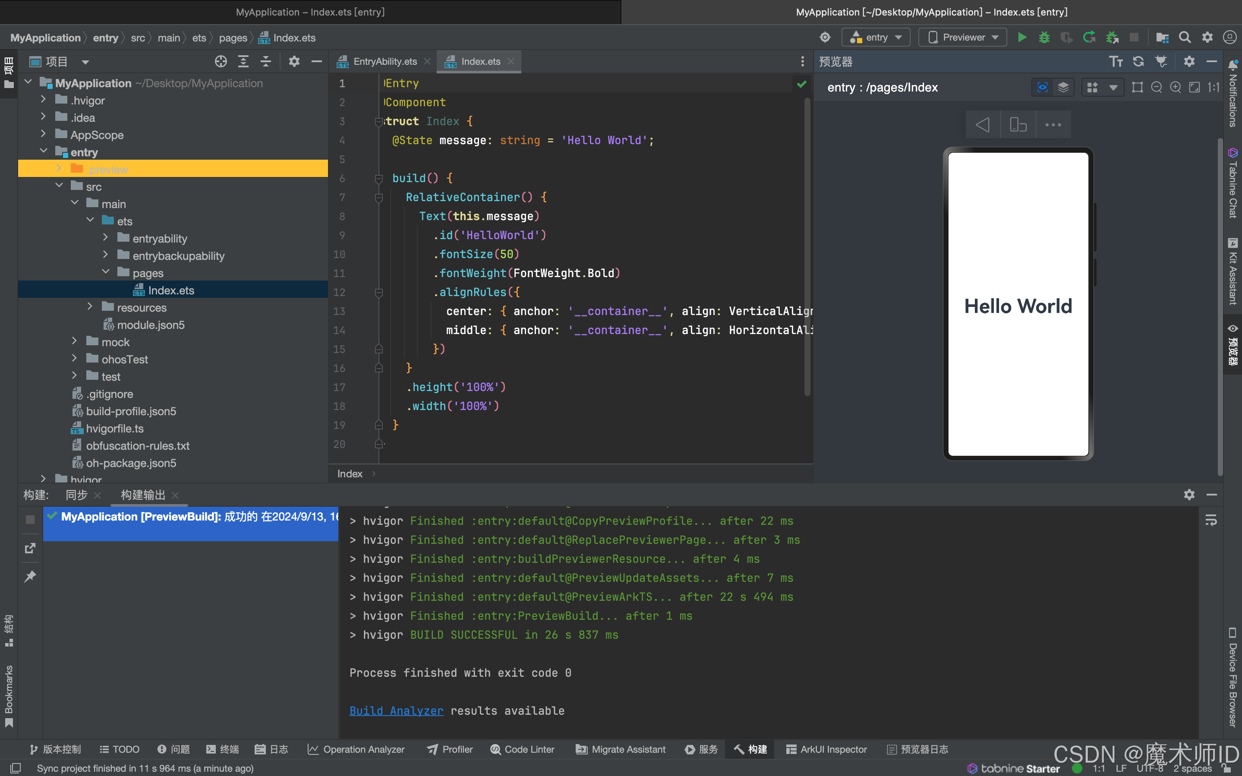Image resolution: width=1242 pixels, height=776 pixels.
Task: Toggle soft-wrap icon in the build output
Action: 1210,520
